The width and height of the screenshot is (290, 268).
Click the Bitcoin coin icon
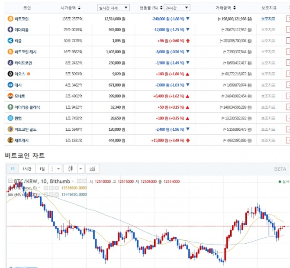coord(10,19)
